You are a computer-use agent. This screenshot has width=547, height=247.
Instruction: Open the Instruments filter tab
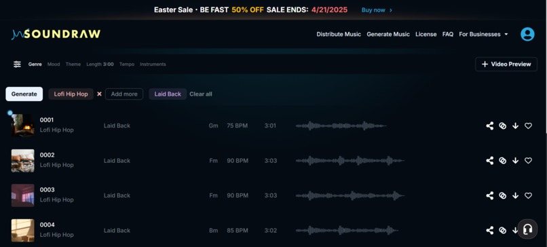pos(153,64)
